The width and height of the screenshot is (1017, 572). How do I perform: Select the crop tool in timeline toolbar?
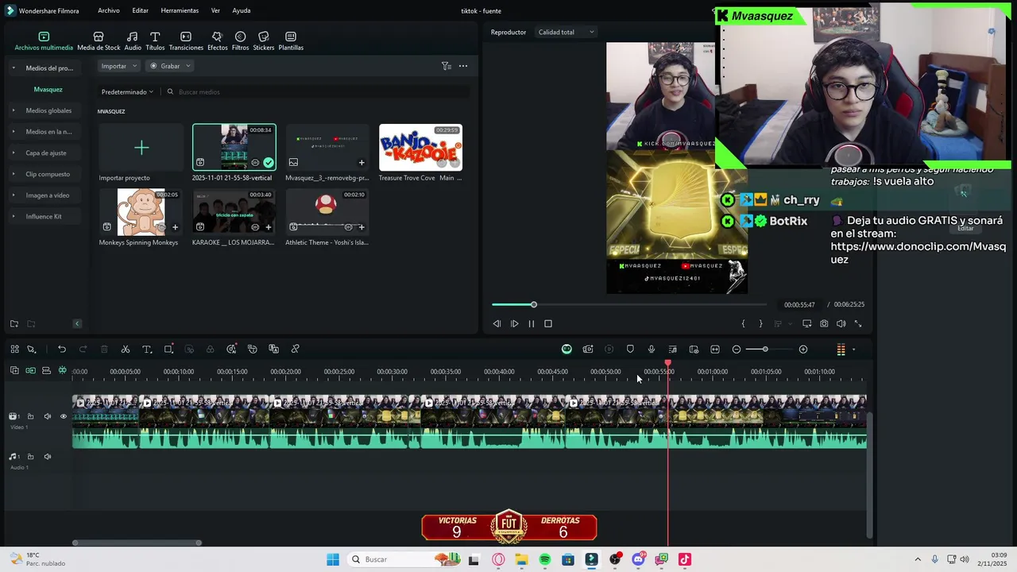[168, 350]
